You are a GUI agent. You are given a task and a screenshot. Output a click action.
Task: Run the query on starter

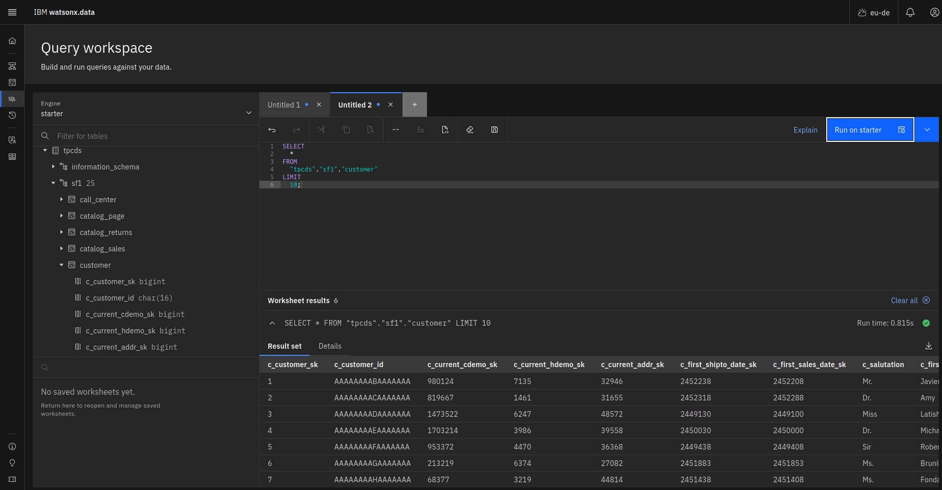point(870,130)
